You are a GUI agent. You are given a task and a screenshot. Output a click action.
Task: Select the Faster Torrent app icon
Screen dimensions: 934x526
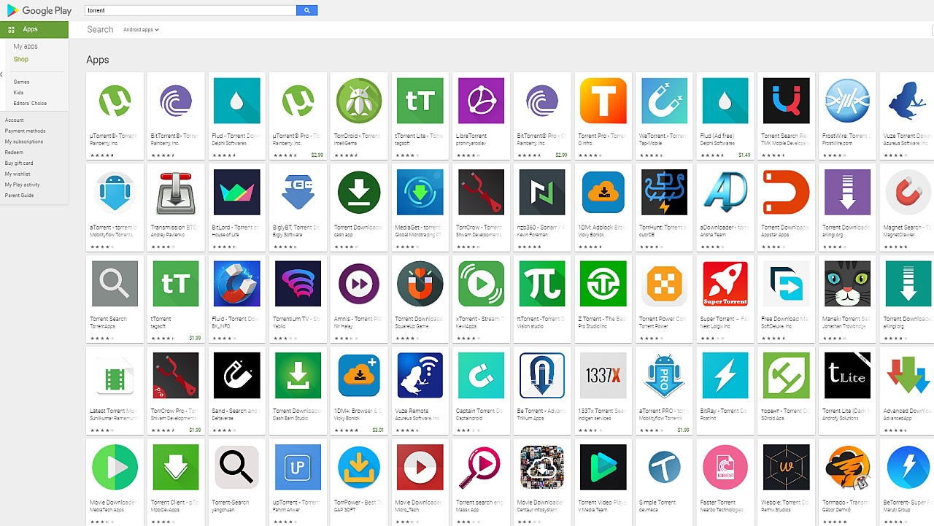pos(725,467)
